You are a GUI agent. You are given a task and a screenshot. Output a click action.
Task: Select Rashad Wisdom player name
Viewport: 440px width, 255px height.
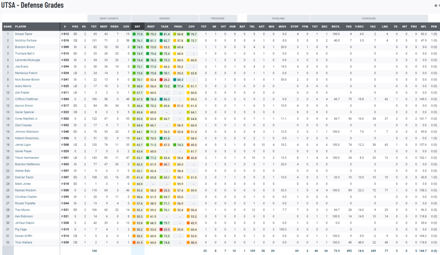coord(25,190)
